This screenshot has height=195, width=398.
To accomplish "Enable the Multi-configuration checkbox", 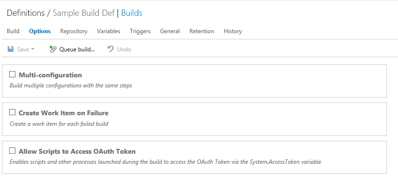I will tap(13, 74).
